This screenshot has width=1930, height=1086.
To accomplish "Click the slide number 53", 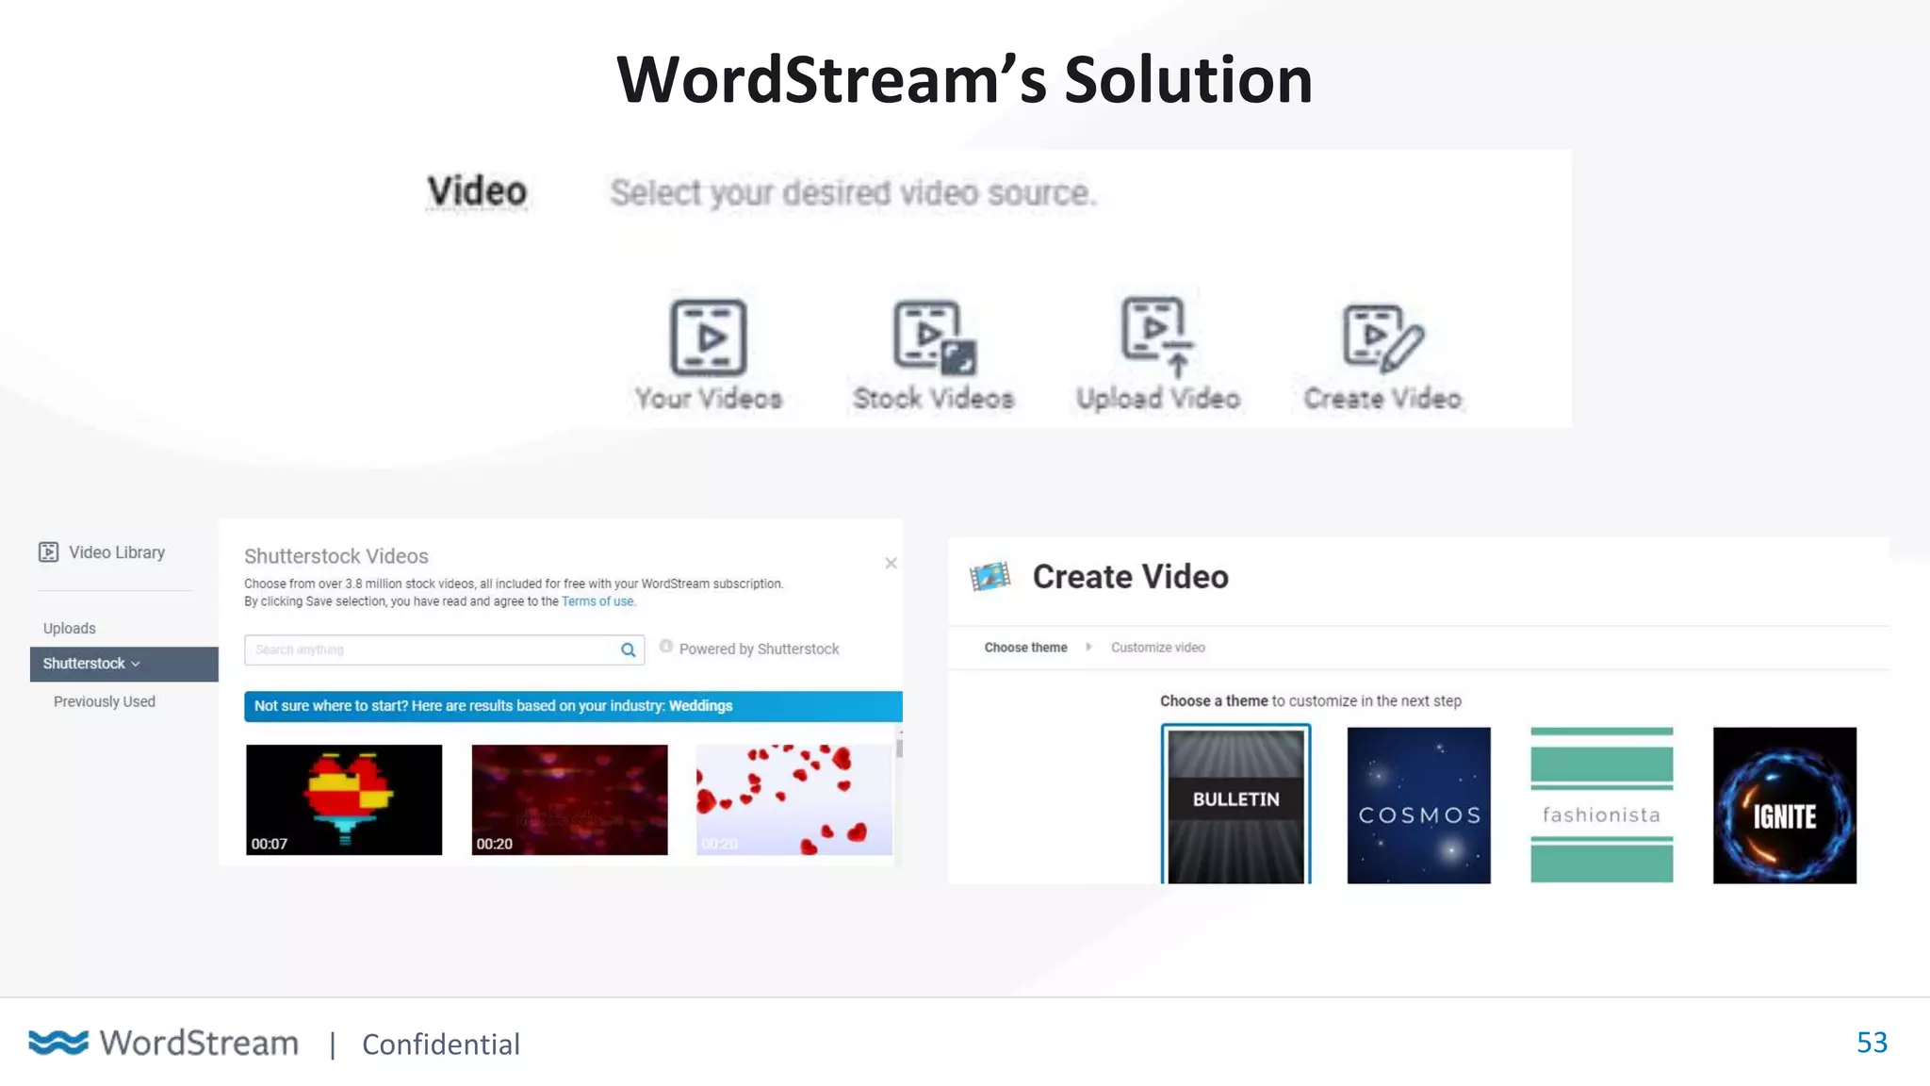I will click(x=1872, y=1042).
